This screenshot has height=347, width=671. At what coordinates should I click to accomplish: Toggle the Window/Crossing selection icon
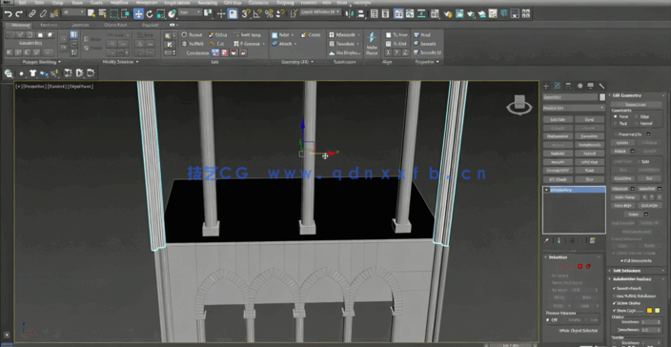click(x=125, y=13)
